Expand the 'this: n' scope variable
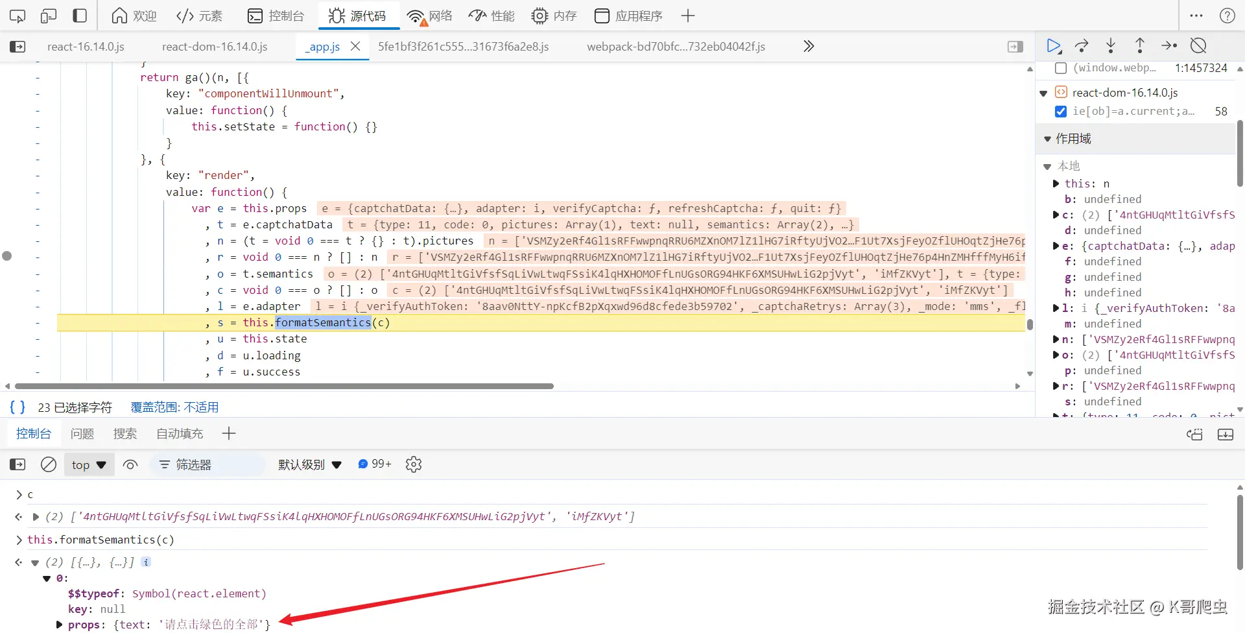The width and height of the screenshot is (1245, 633). pos(1056,184)
